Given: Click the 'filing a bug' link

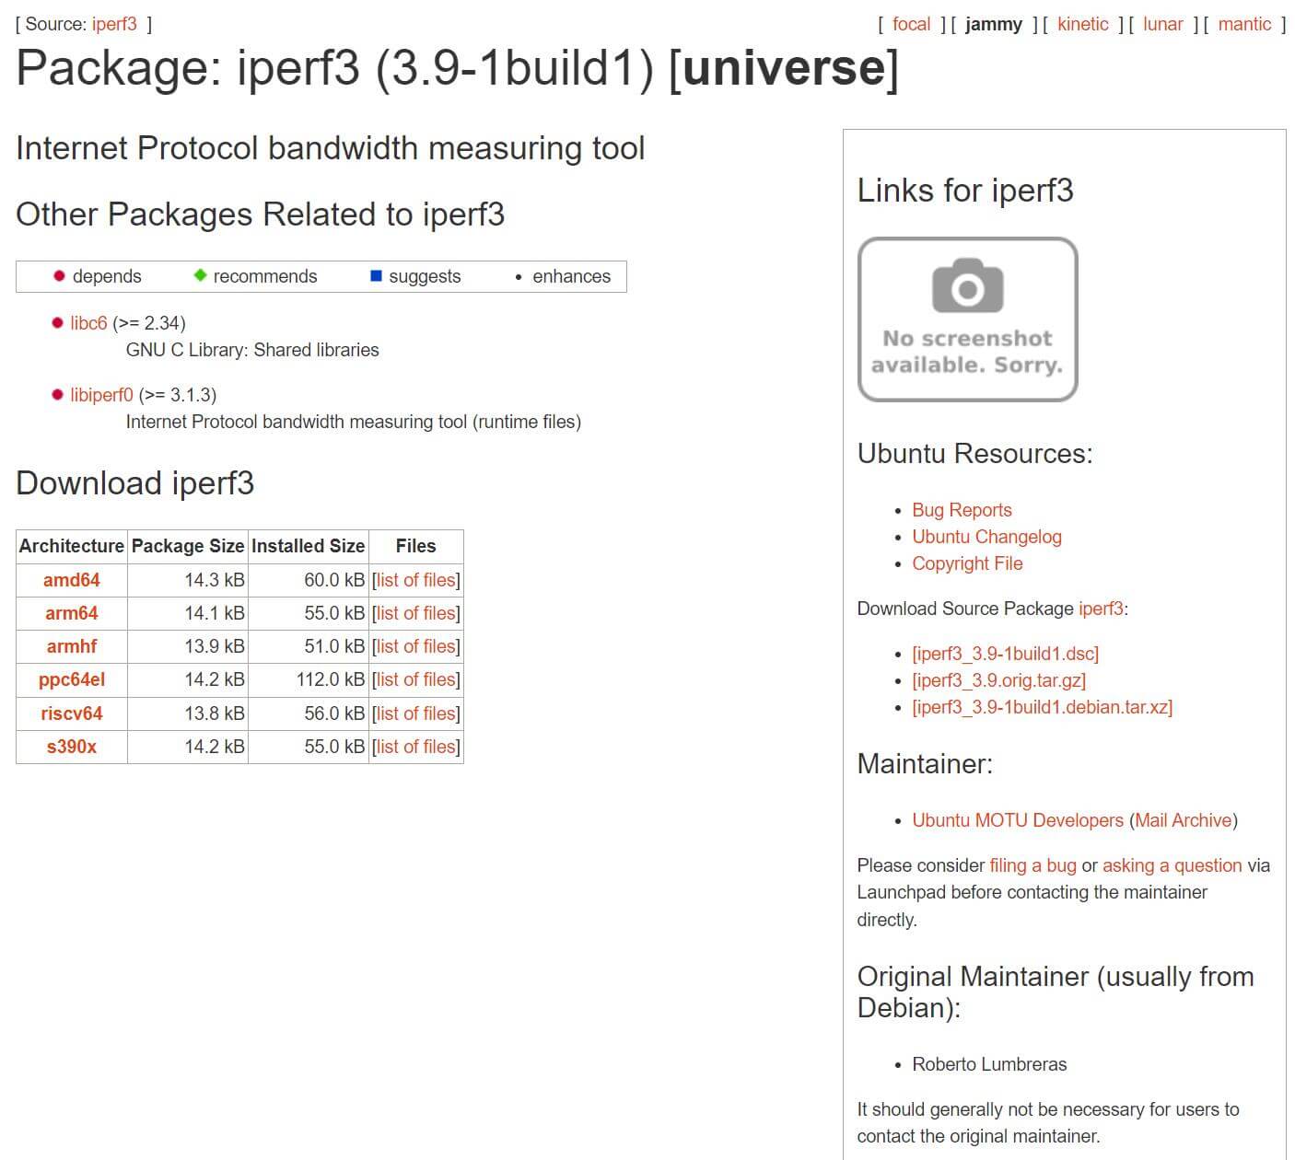Looking at the screenshot, I should (1032, 865).
